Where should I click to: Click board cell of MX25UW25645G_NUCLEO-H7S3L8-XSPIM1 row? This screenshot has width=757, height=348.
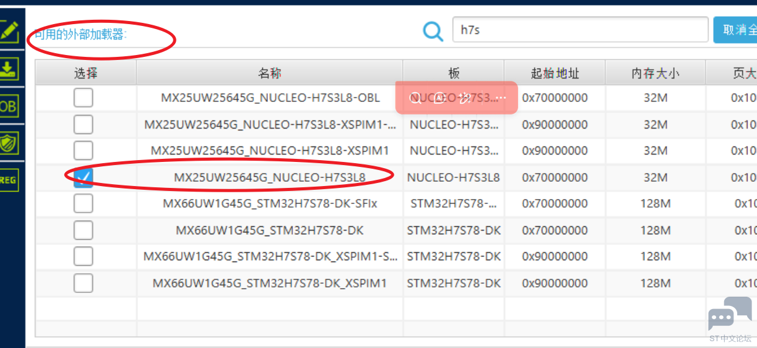click(x=454, y=150)
